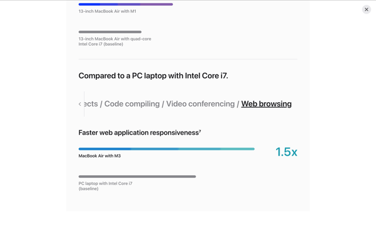Click the 'Compared to a PC laptop' heading
376x235 pixels.
point(153,76)
